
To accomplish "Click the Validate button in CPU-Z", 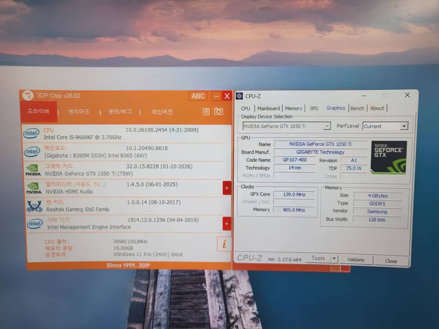I will click(x=356, y=260).
